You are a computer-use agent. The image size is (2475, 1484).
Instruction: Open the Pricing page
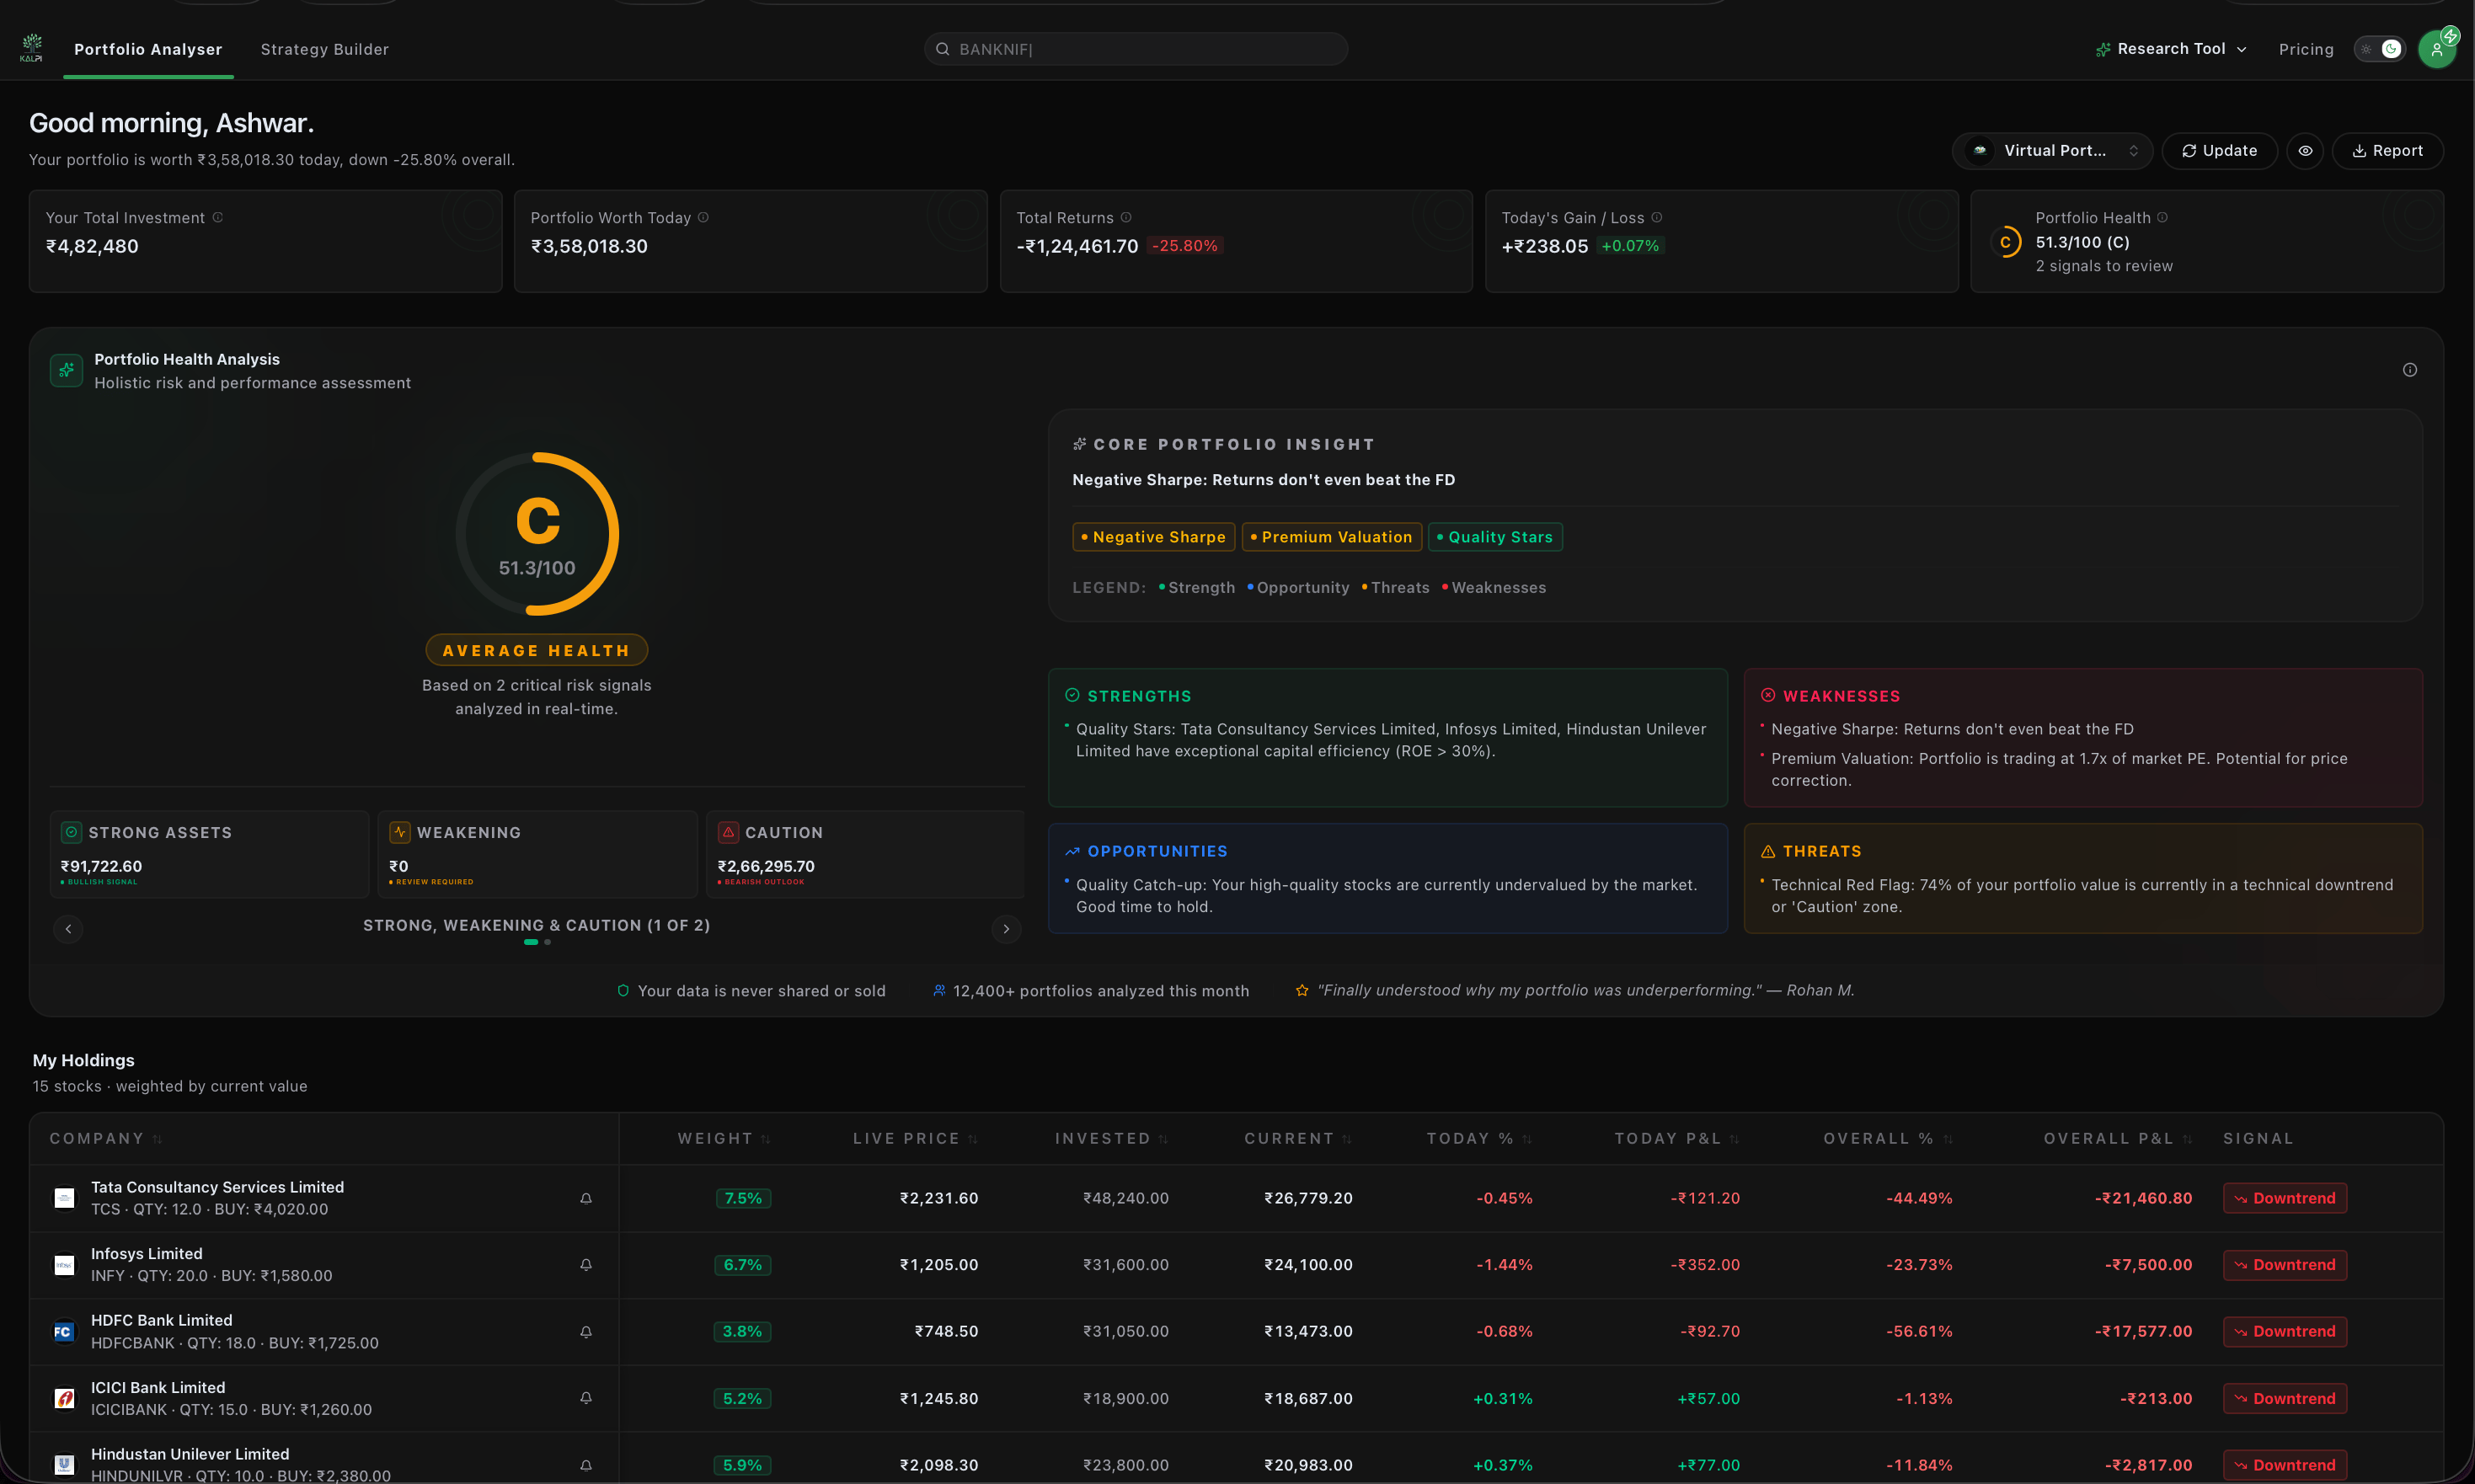click(x=2306, y=49)
